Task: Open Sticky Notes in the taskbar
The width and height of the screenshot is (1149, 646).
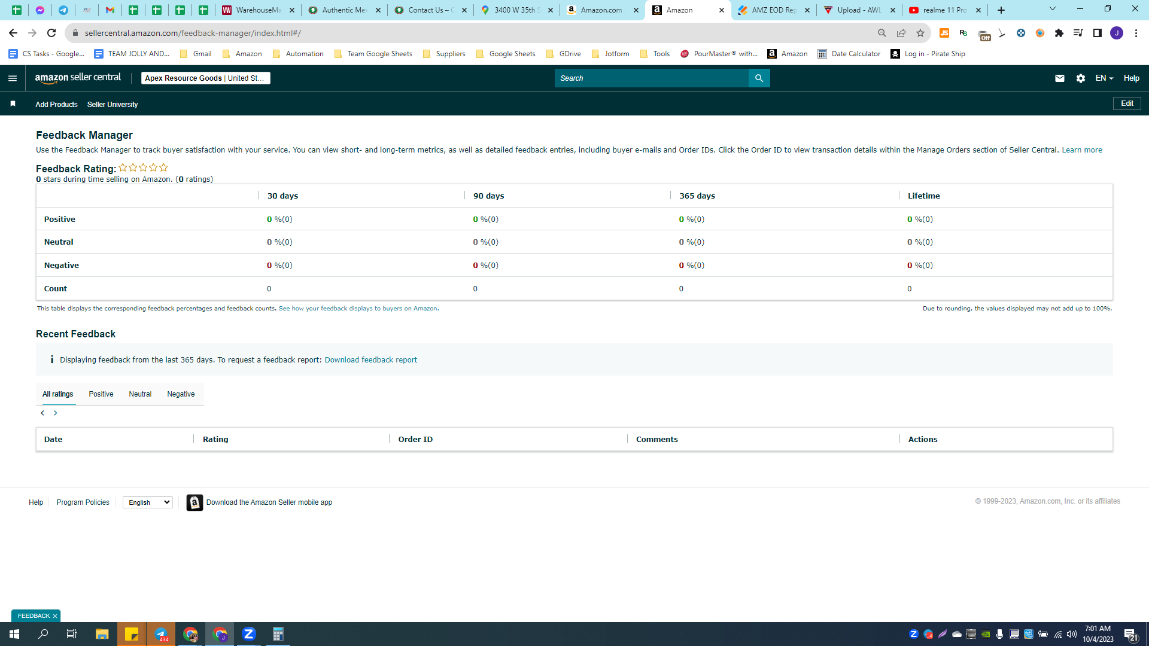Action: pos(132,634)
